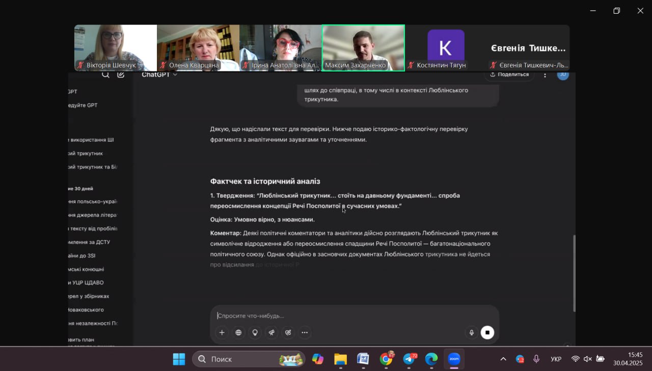Show hidden system tray icons
Image resolution: width=652 pixels, height=371 pixels.
503,359
